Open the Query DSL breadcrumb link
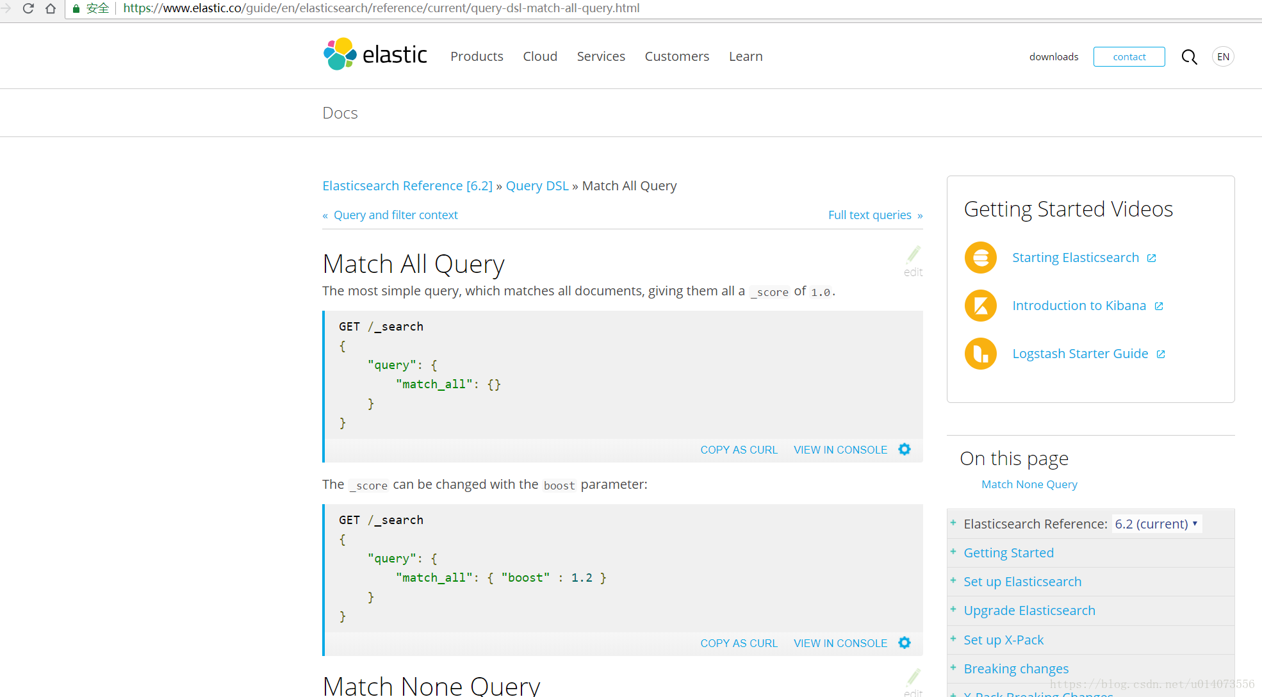The width and height of the screenshot is (1262, 697). 537,186
